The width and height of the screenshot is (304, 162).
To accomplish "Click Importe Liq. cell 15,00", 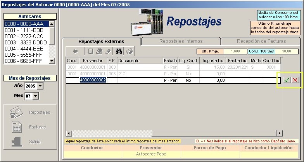I will coord(212,67).
